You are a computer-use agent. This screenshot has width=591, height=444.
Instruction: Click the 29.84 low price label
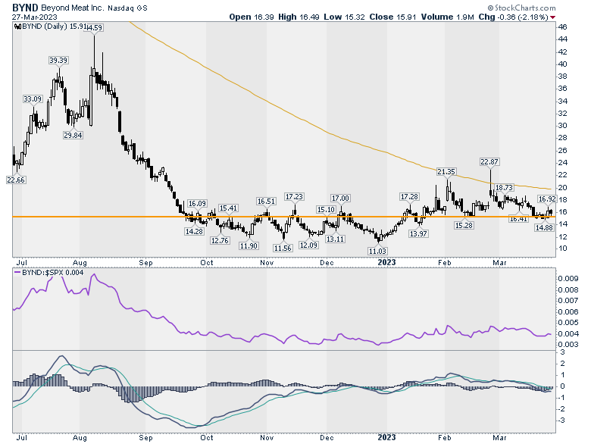[73, 135]
